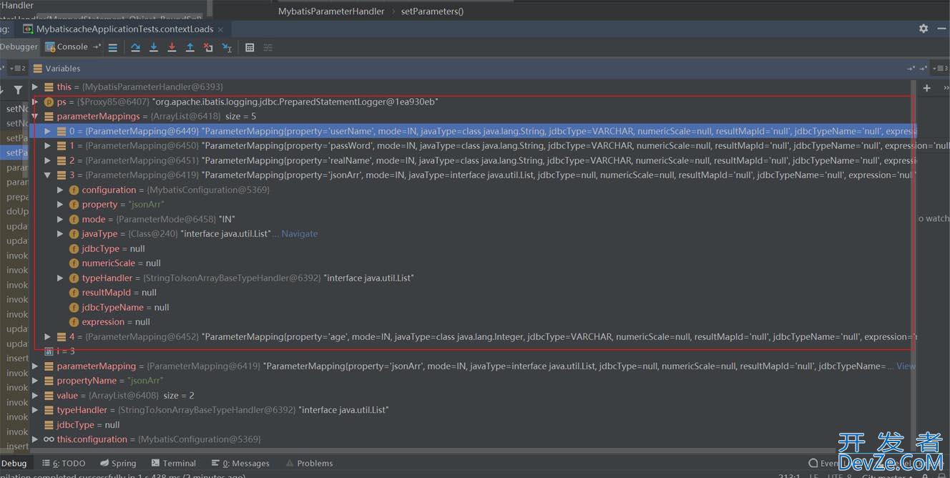This screenshot has width=950, height=478.
Task: Select the resultMapId = null row
Action: tap(473, 293)
